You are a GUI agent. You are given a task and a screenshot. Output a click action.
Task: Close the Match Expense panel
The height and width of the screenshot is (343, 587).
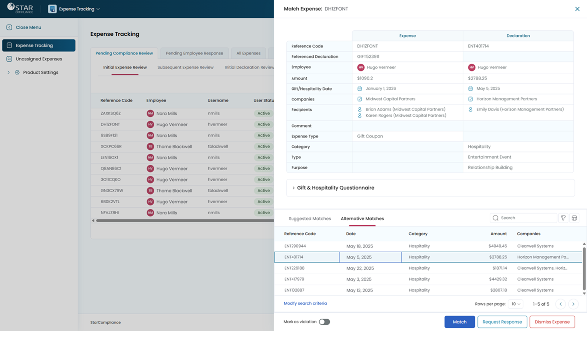click(577, 9)
